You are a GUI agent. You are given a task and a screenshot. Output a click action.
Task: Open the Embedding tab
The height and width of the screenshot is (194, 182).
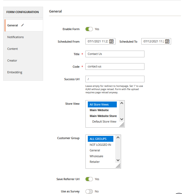click(x=15, y=72)
